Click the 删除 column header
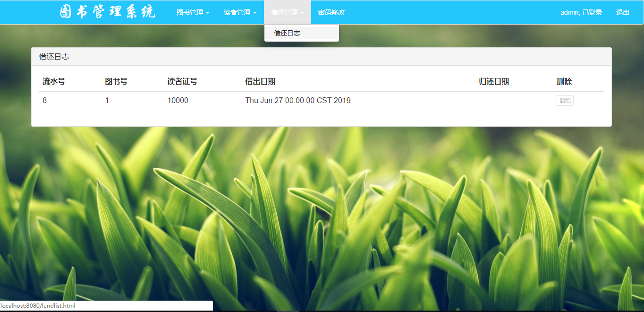The height and width of the screenshot is (312, 644). point(564,81)
